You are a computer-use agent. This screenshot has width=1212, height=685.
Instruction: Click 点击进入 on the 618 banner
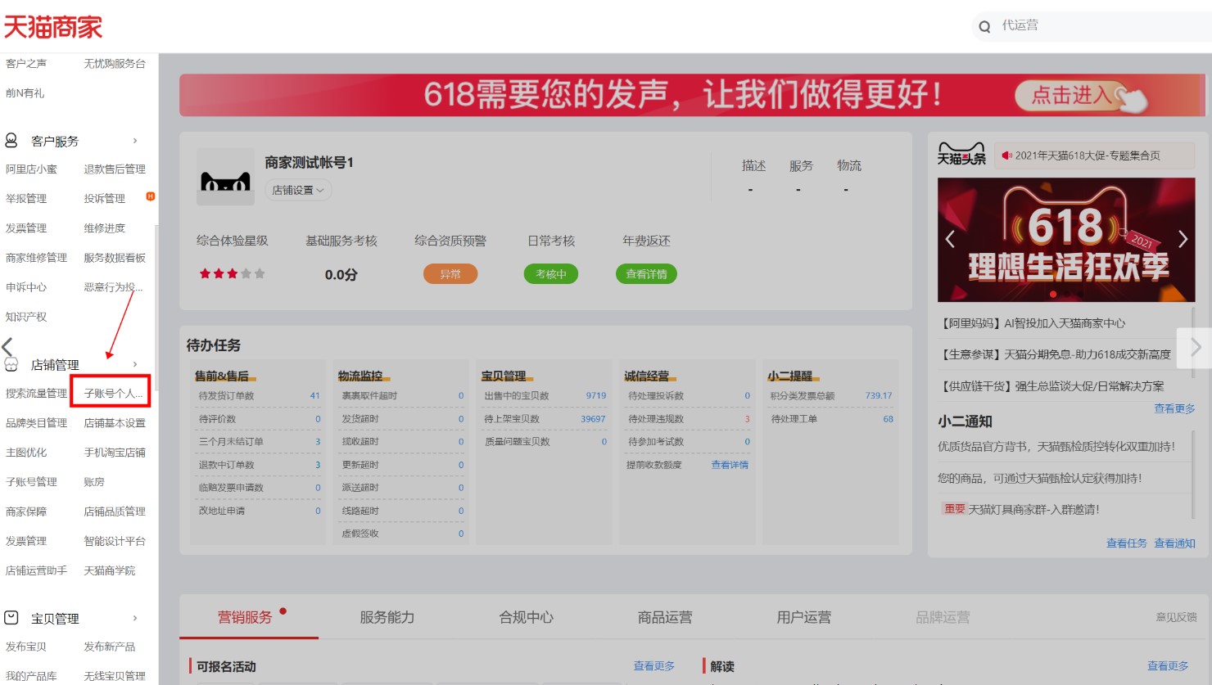1073,96
